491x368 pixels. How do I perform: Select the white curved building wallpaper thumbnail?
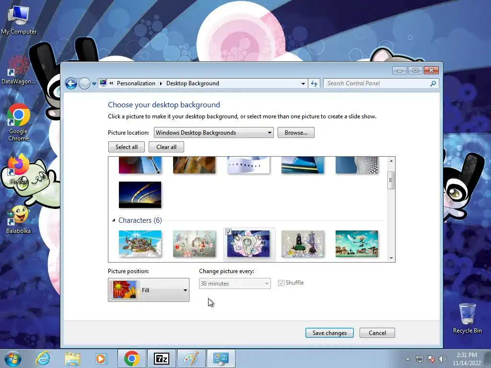(248, 165)
